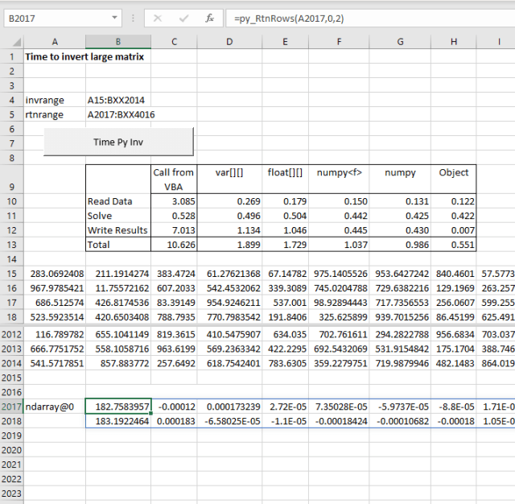
Task: Select the column A header
Action: (54, 41)
